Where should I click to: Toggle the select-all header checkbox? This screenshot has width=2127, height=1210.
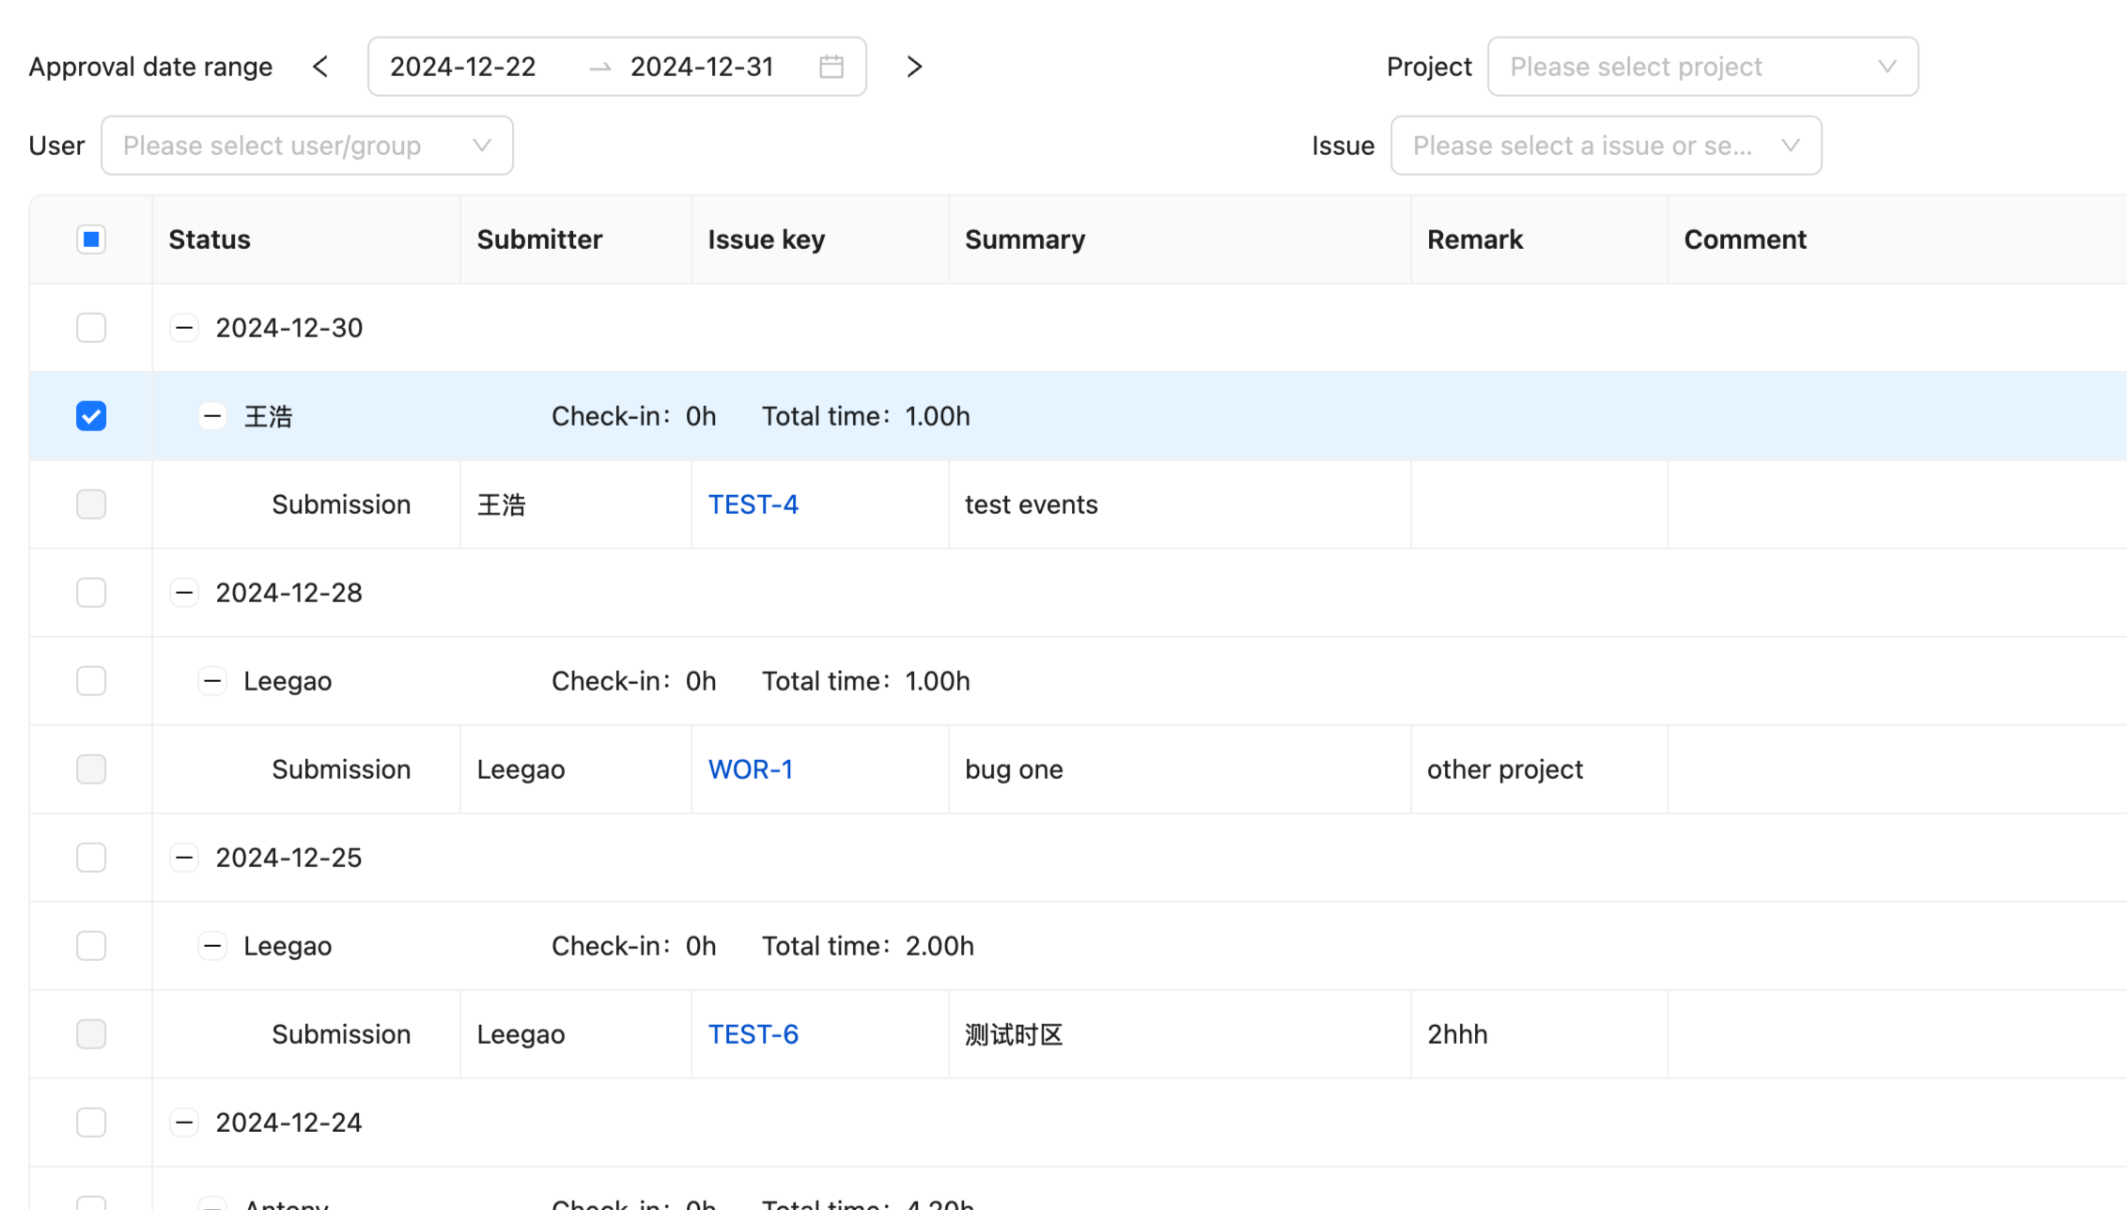[x=91, y=240]
